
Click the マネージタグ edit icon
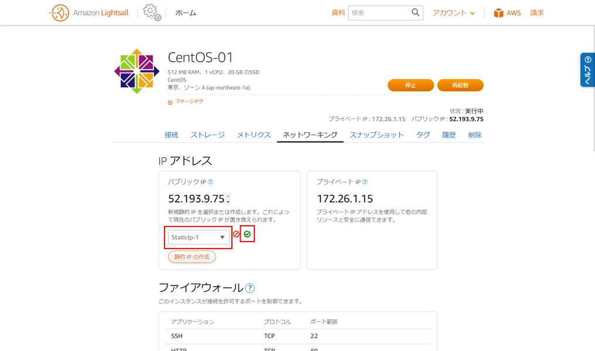[x=170, y=102]
